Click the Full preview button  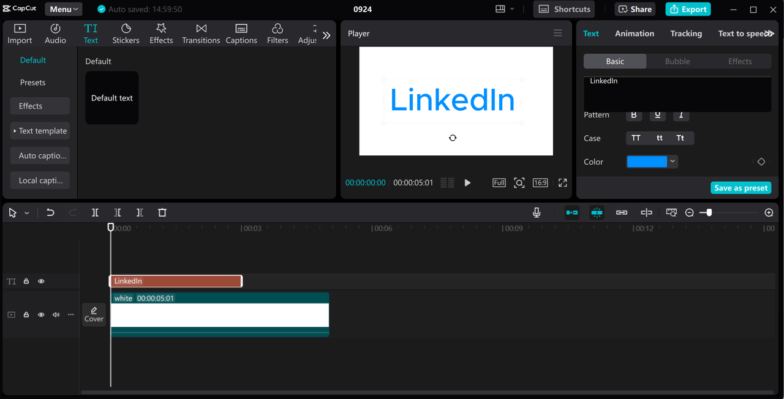point(499,183)
